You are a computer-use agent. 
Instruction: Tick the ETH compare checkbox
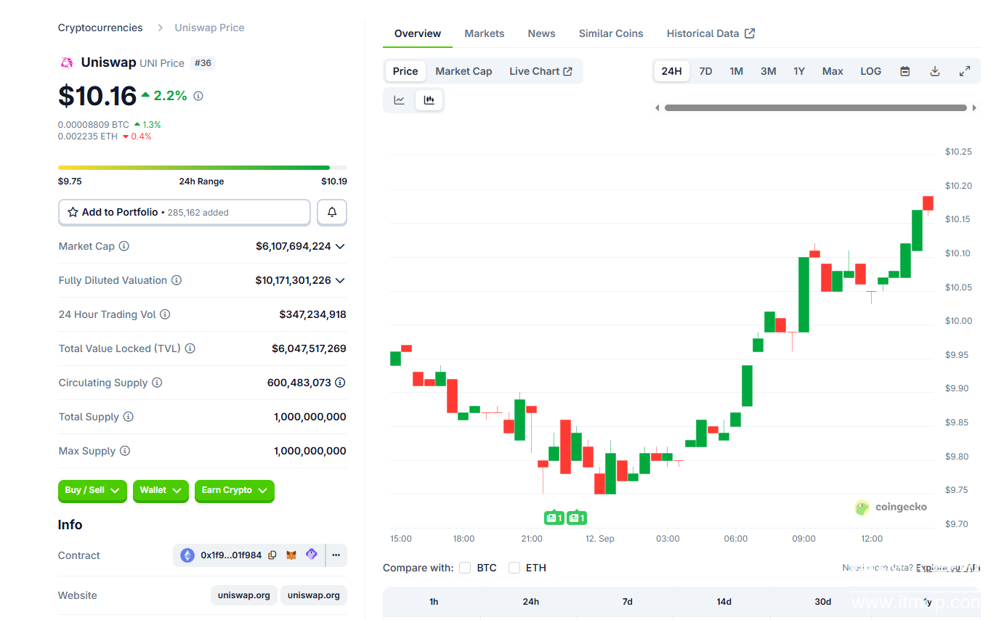514,568
